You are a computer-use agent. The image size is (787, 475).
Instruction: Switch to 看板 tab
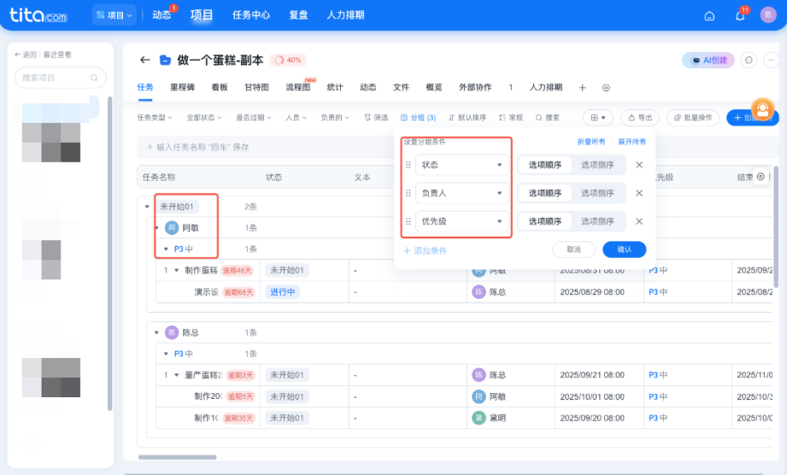tap(220, 87)
